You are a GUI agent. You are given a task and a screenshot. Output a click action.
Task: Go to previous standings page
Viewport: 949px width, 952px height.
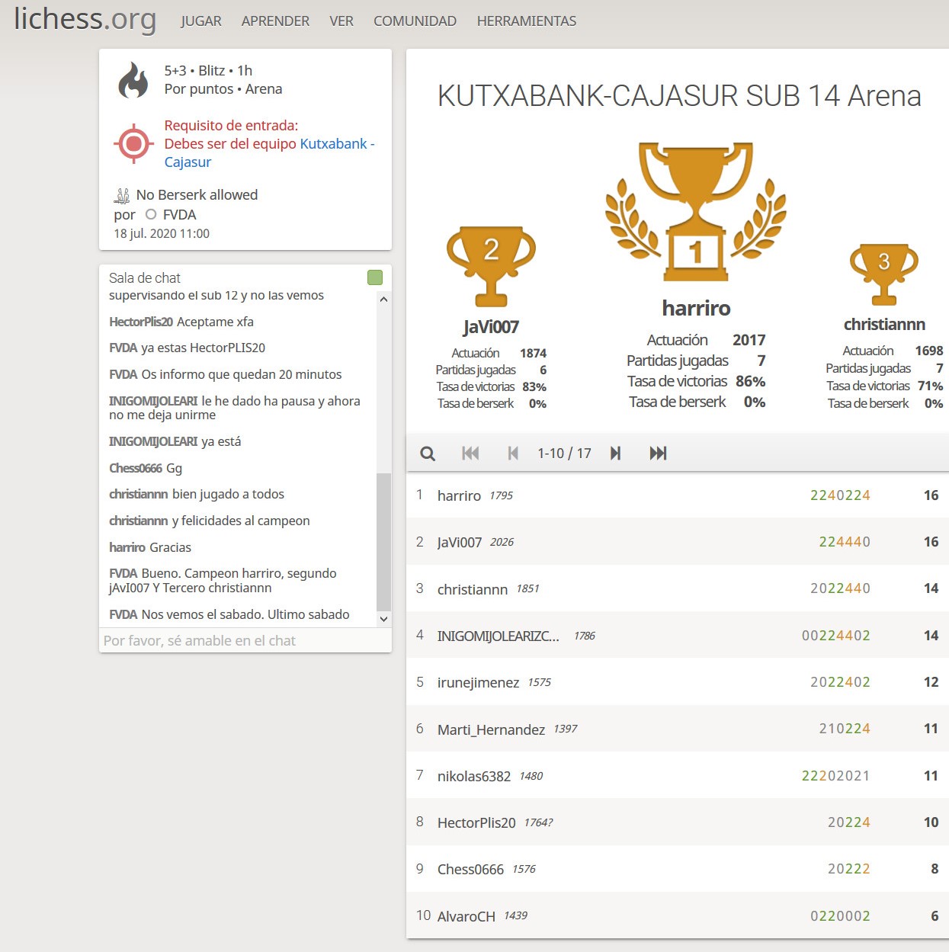(513, 454)
